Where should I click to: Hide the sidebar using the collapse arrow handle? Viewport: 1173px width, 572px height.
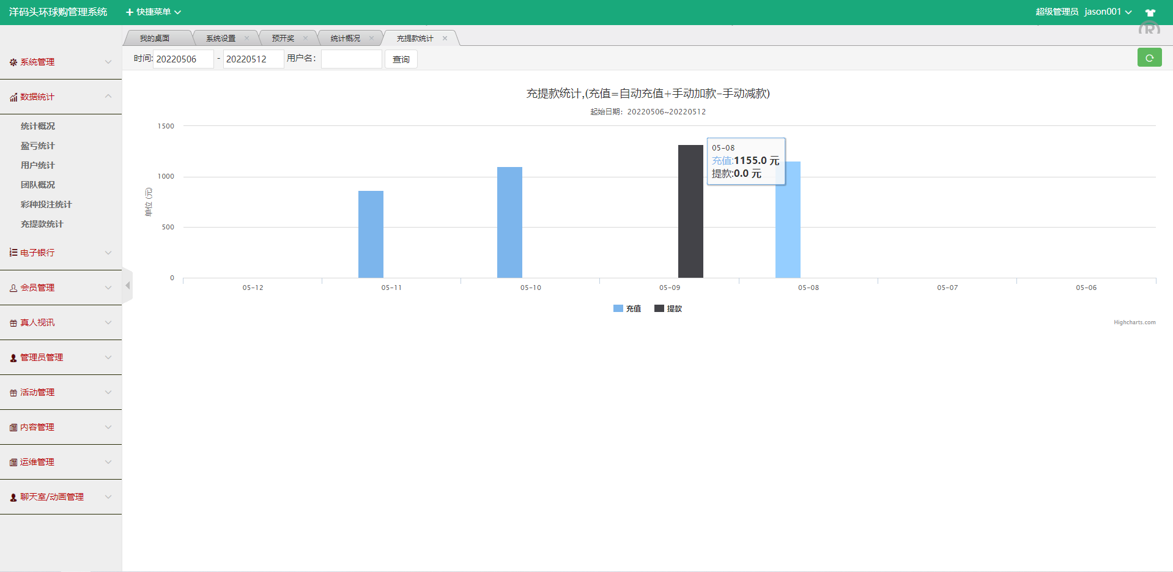pos(128,285)
